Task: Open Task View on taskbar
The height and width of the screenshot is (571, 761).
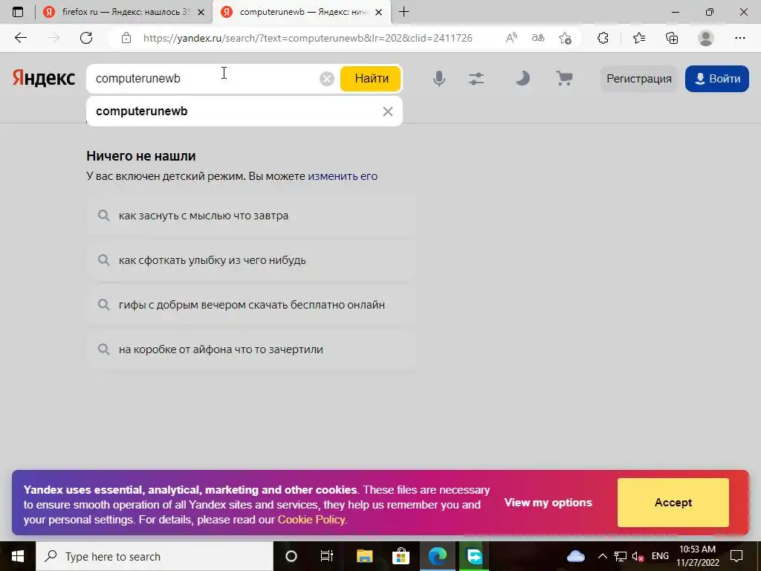Action: pyautogui.click(x=327, y=556)
